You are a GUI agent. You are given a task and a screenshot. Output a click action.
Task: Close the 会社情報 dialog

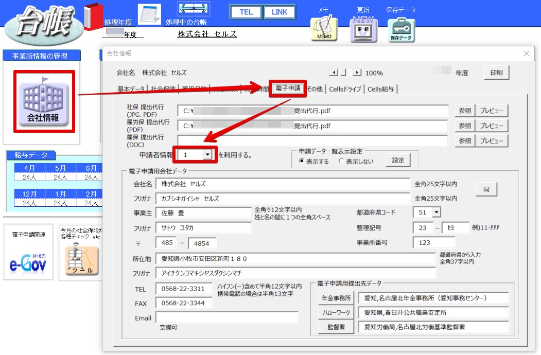(526, 54)
